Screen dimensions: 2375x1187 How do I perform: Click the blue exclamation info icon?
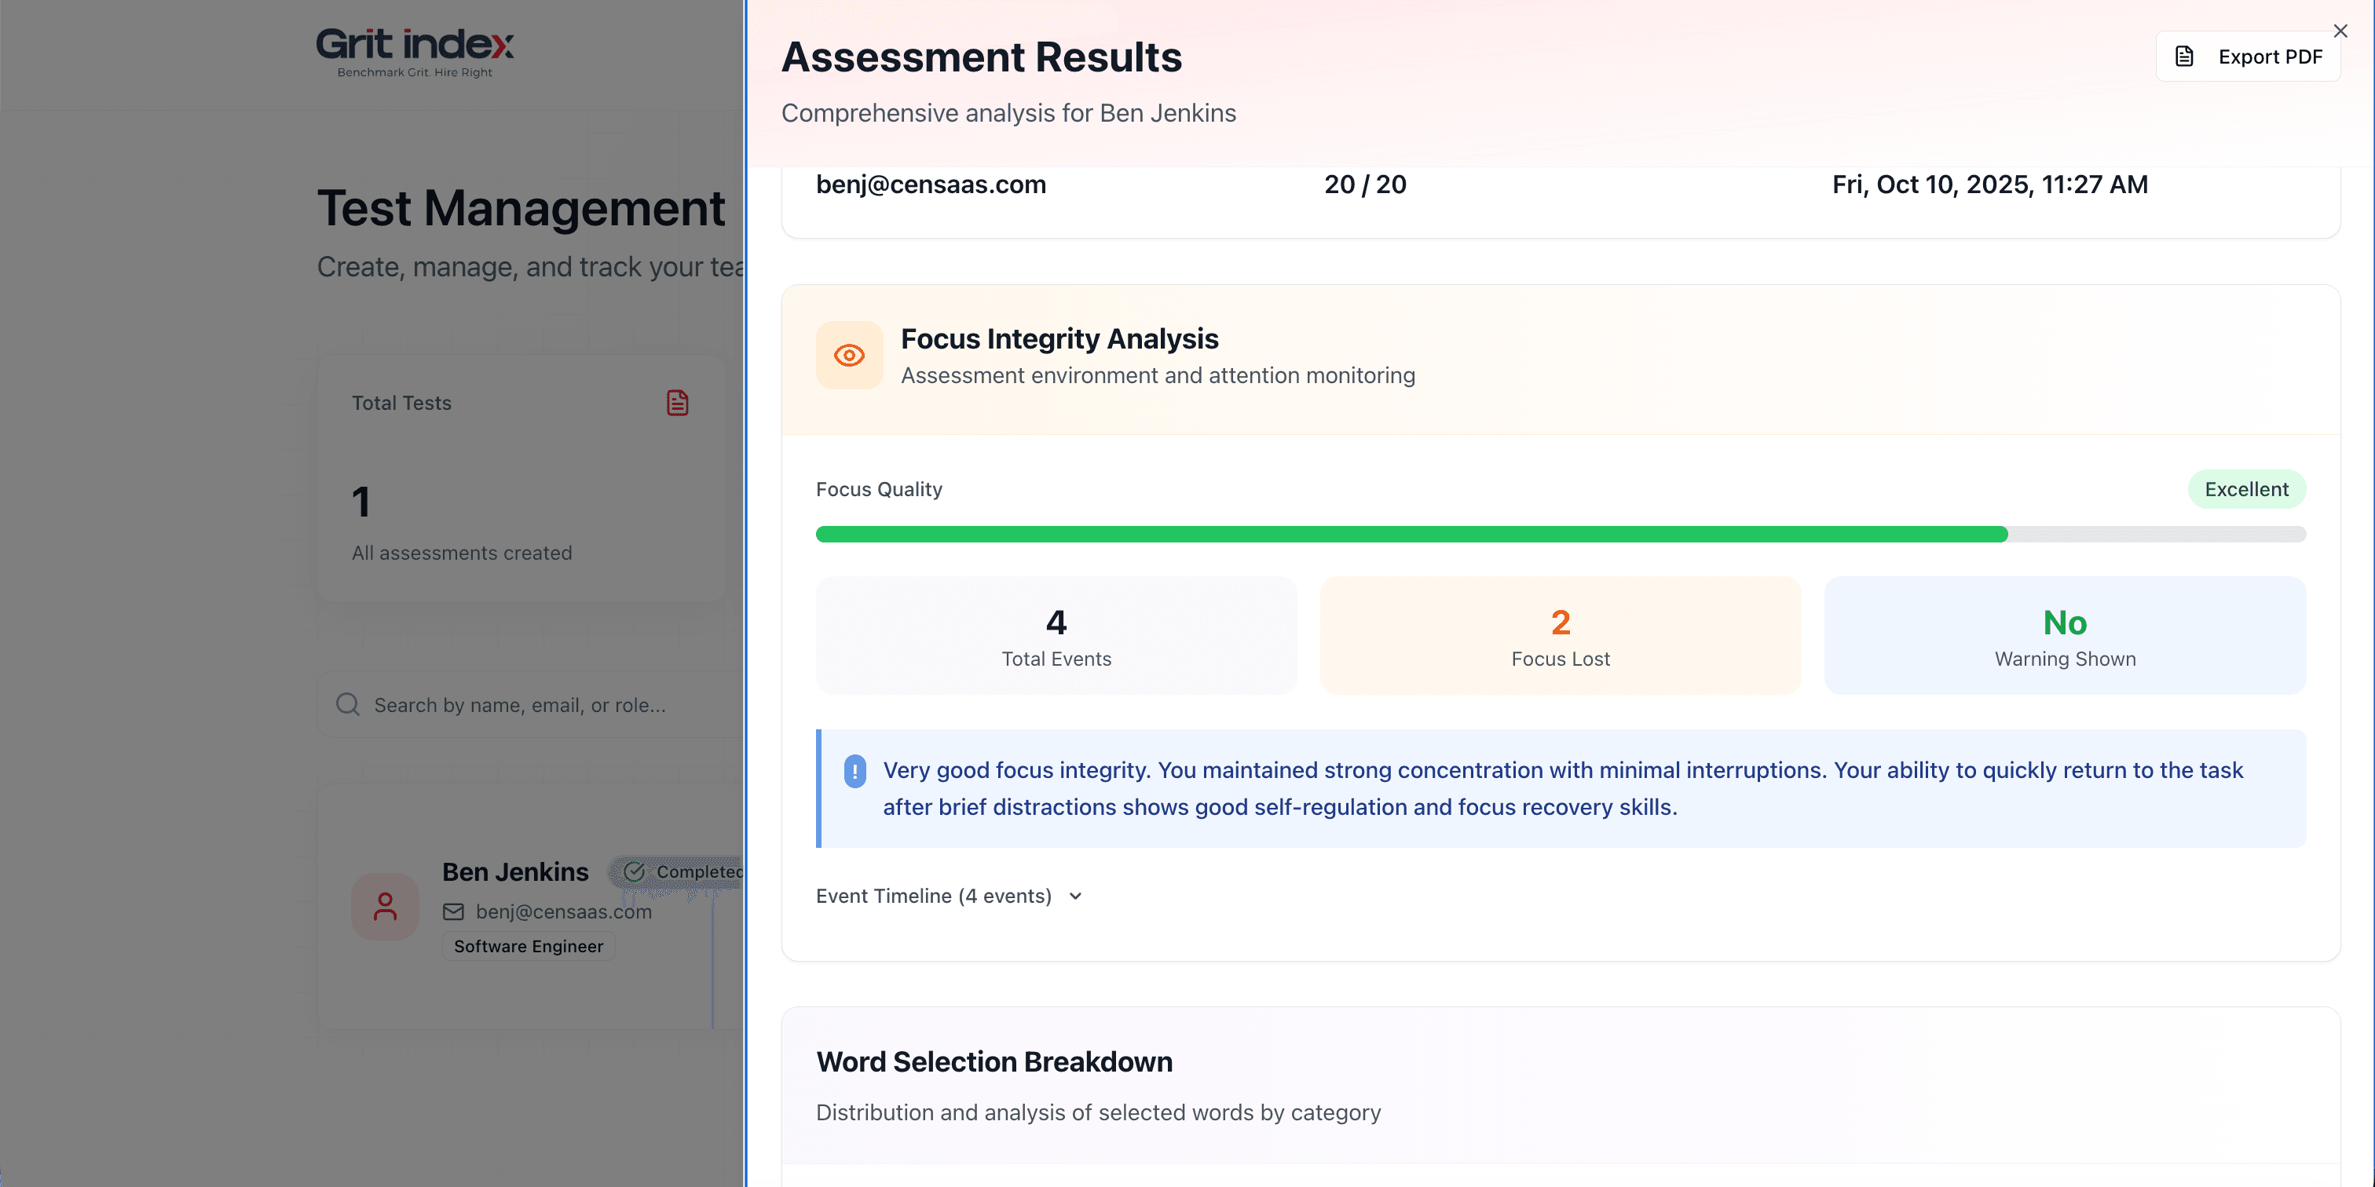pyautogui.click(x=854, y=772)
